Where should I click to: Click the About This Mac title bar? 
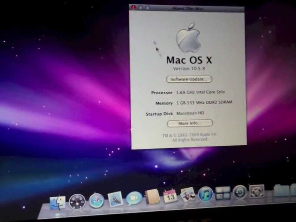pyautogui.click(x=187, y=9)
